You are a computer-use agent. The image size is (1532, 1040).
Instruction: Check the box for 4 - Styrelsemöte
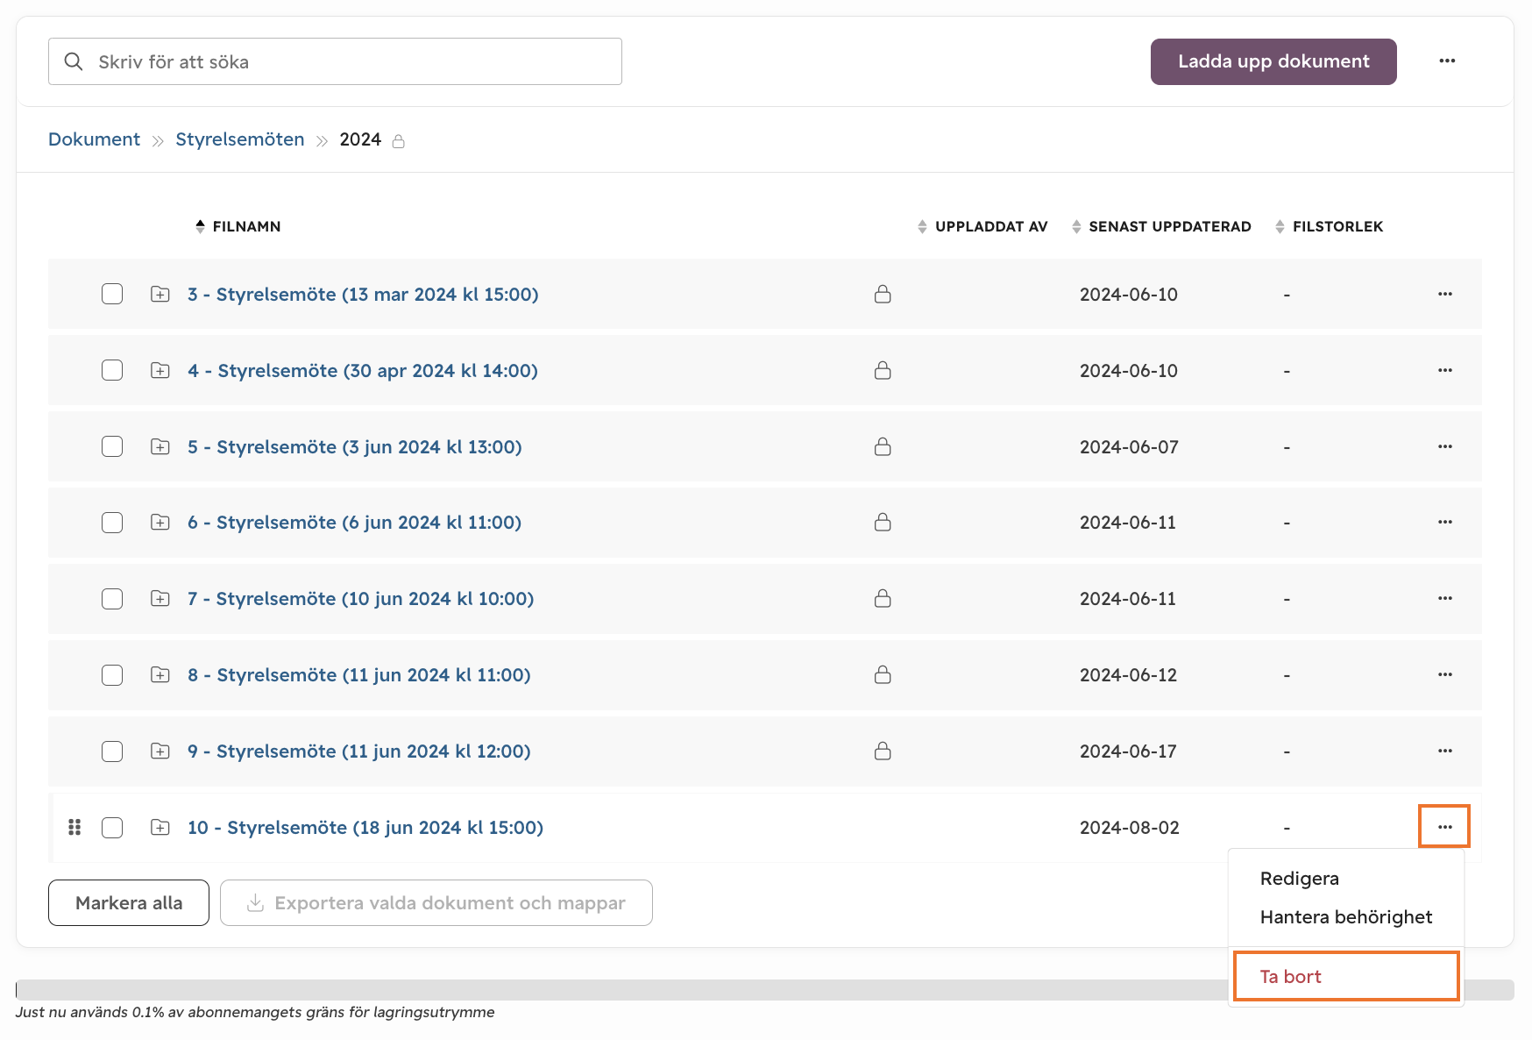[x=112, y=370]
